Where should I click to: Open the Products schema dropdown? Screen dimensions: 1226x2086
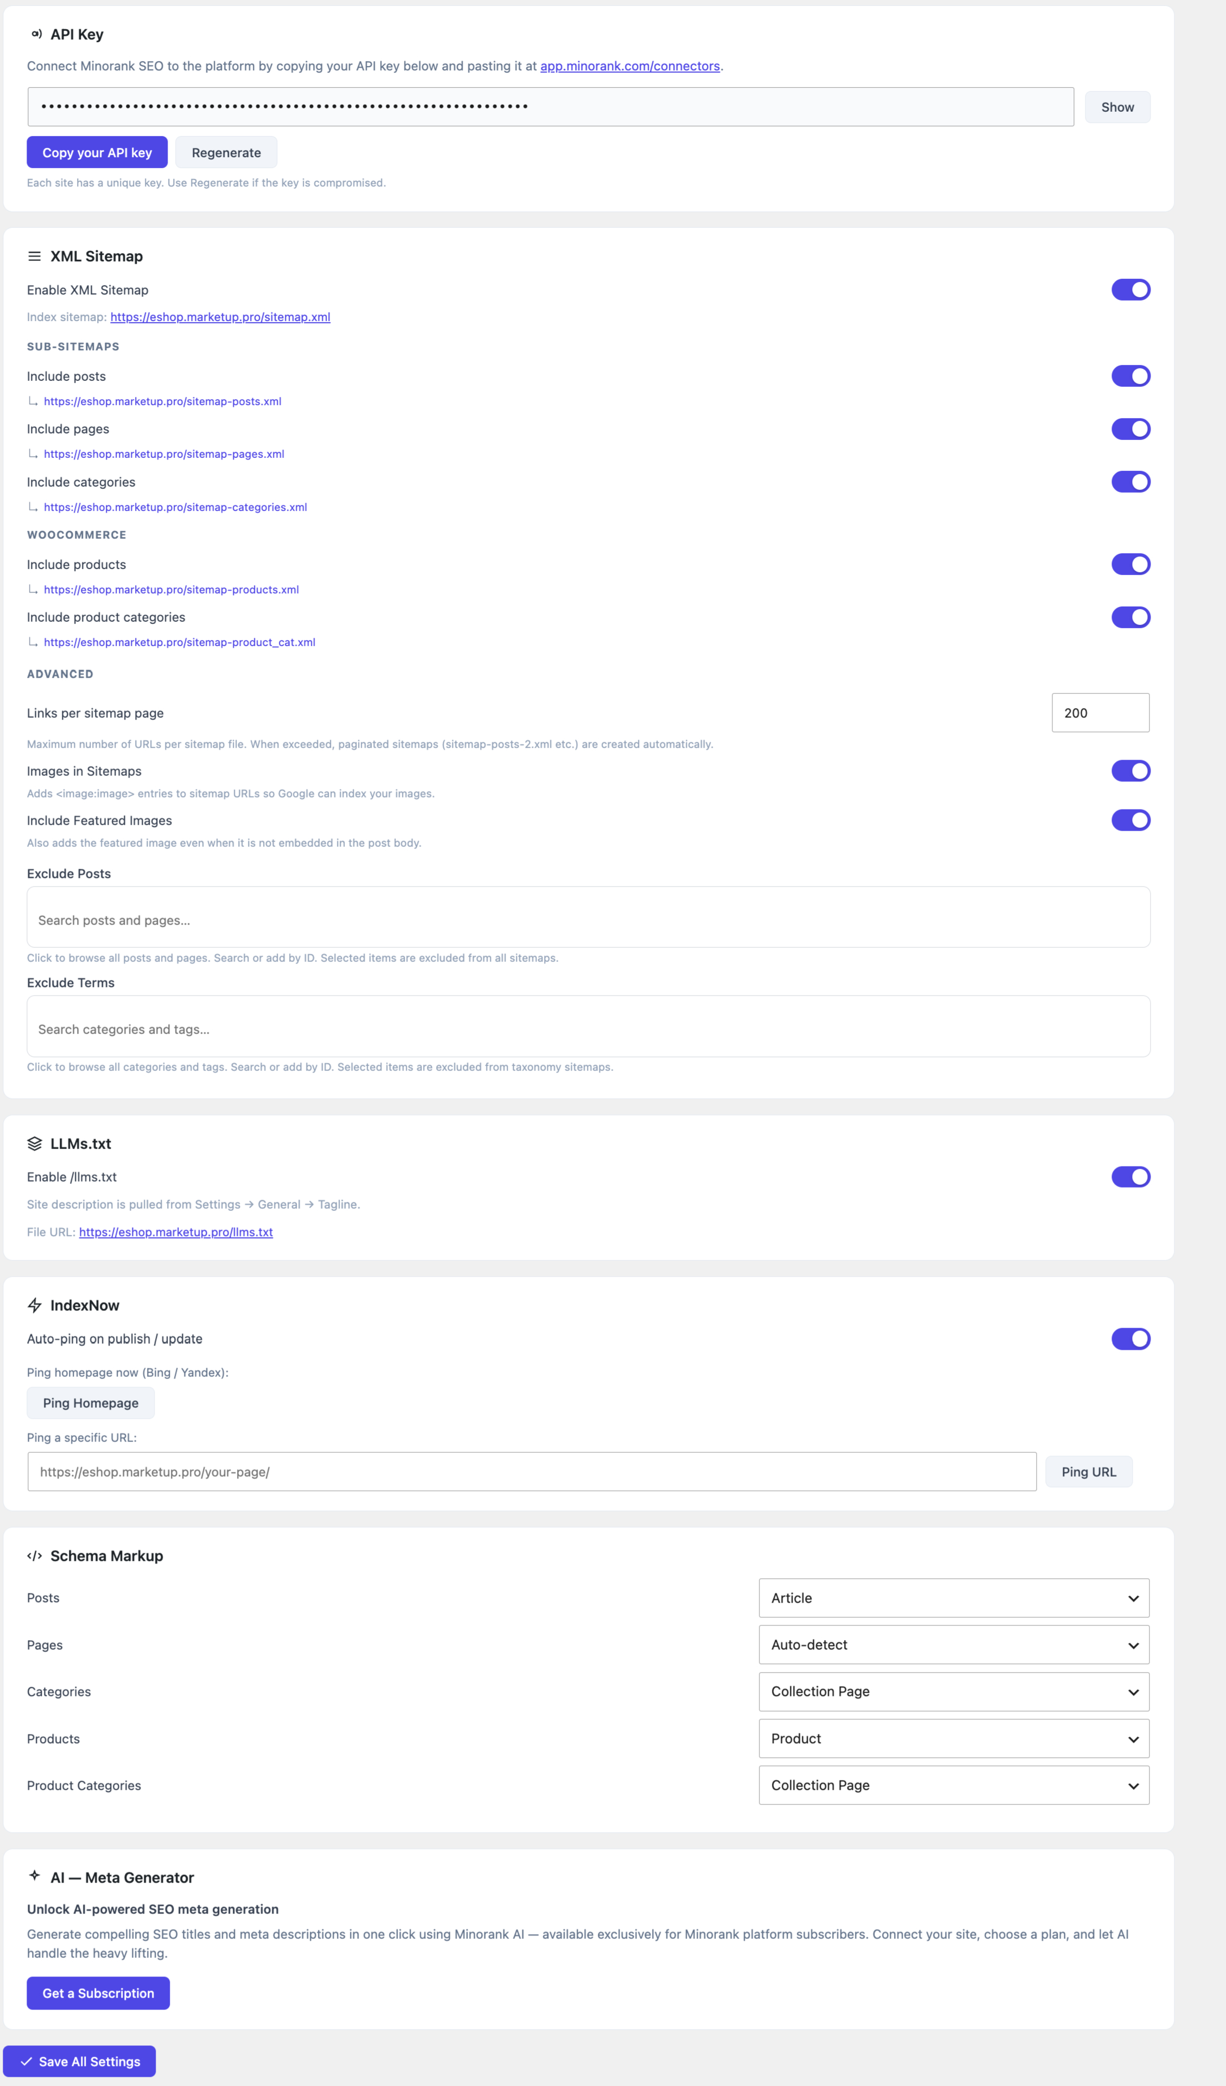[954, 1738]
